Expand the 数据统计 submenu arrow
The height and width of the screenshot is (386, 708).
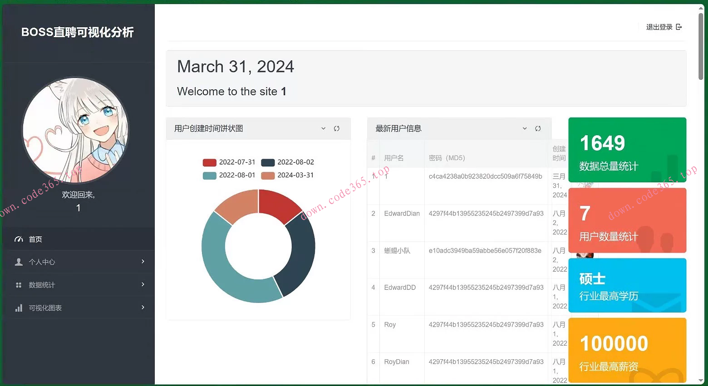tap(143, 284)
